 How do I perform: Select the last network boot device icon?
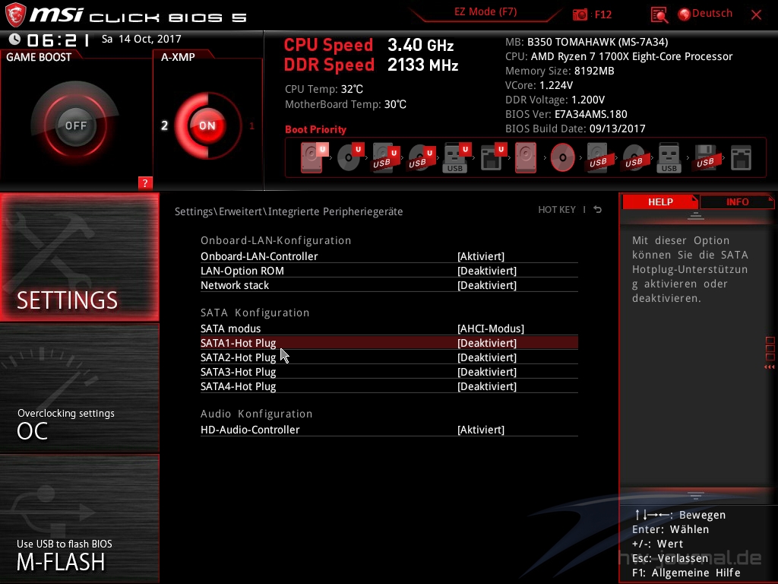tap(741, 157)
